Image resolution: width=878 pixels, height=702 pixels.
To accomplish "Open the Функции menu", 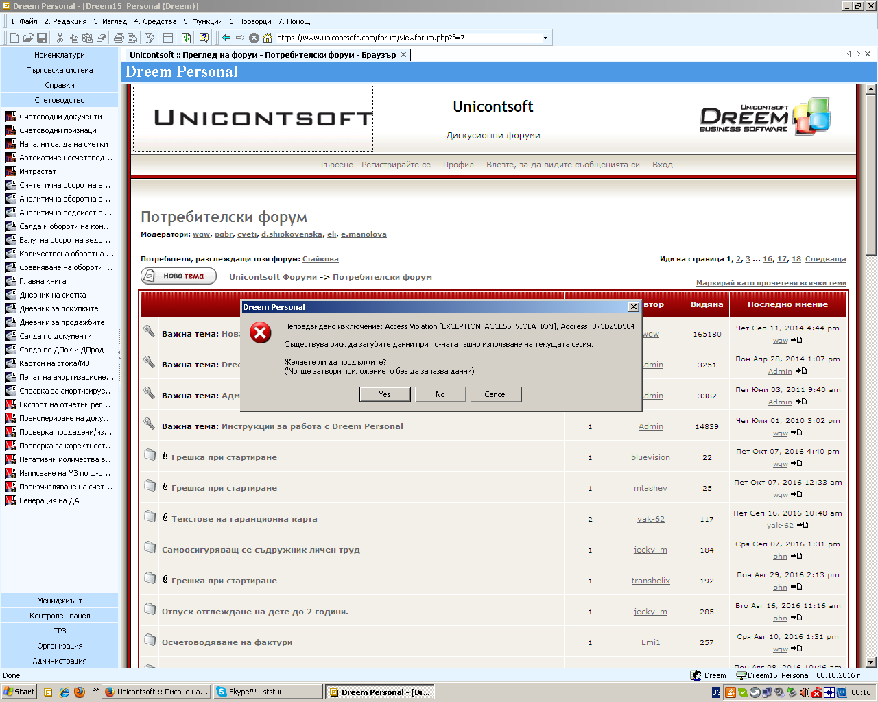I will [x=202, y=21].
